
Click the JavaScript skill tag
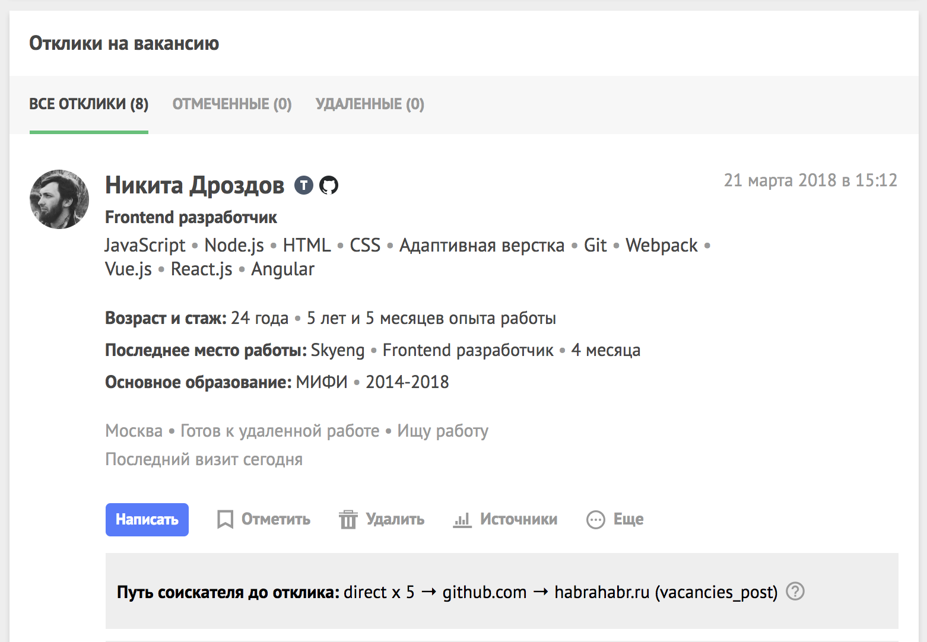(145, 246)
